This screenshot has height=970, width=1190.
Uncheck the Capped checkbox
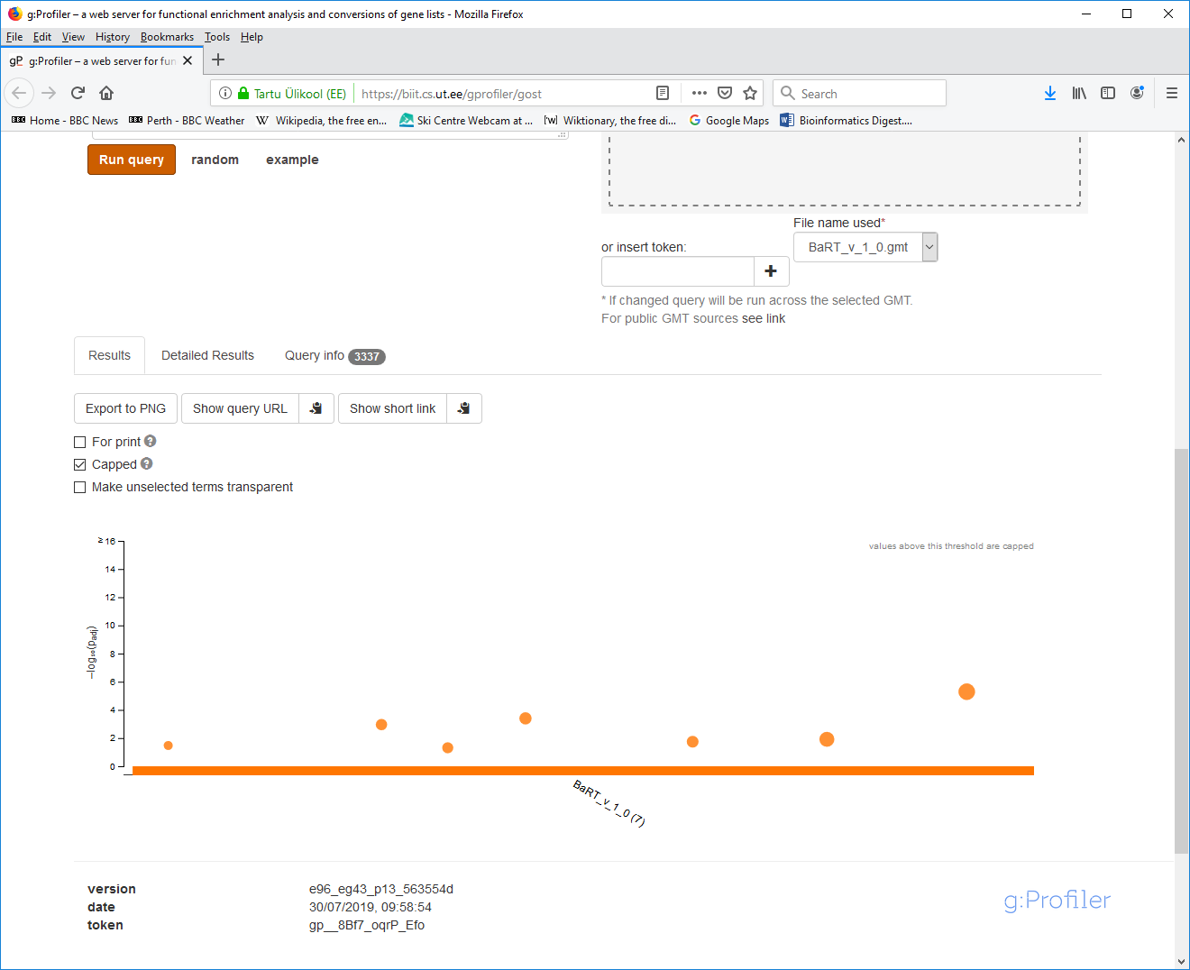80,464
